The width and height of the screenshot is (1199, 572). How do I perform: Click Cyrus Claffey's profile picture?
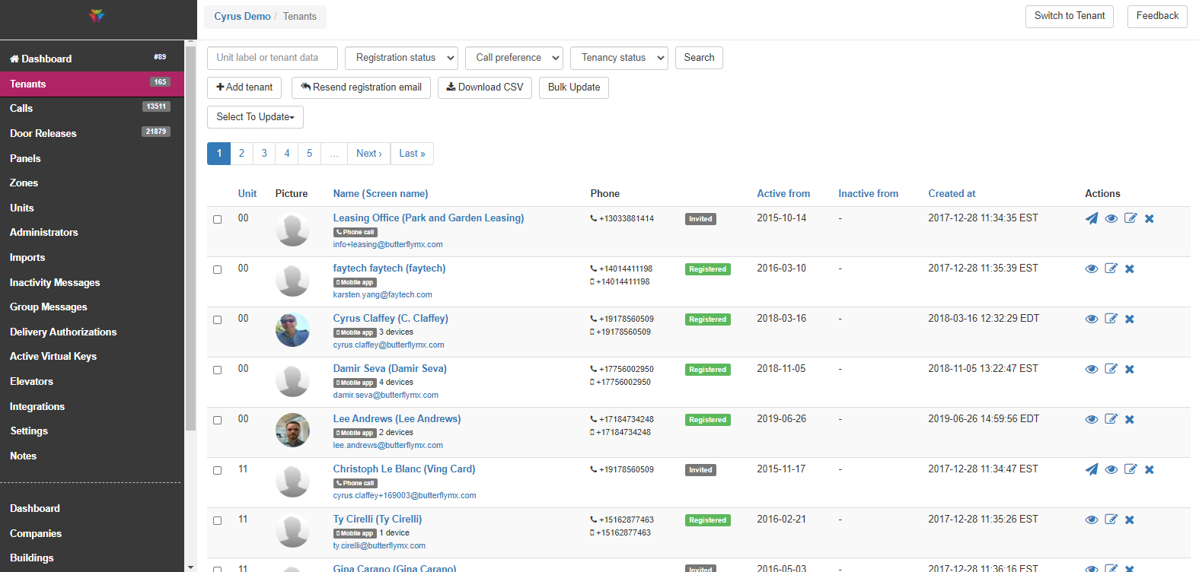coord(292,329)
